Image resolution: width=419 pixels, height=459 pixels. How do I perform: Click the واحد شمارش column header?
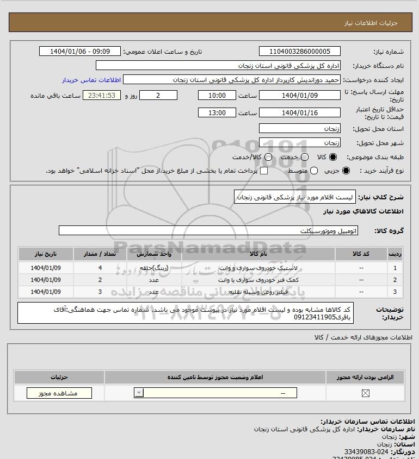coord(154,254)
